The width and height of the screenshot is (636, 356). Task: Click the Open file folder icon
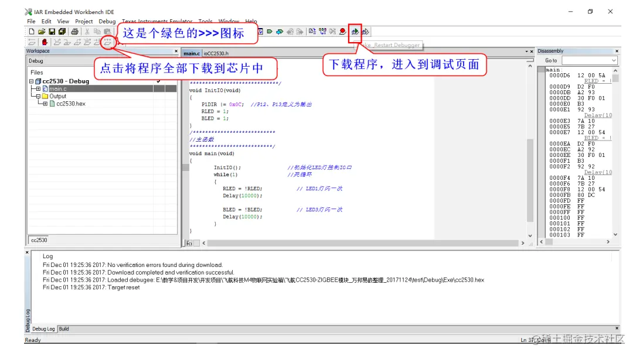tap(42, 32)
